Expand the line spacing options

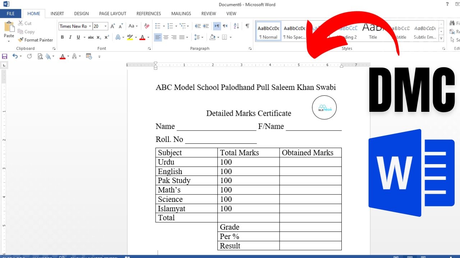(x=198, y=37)
